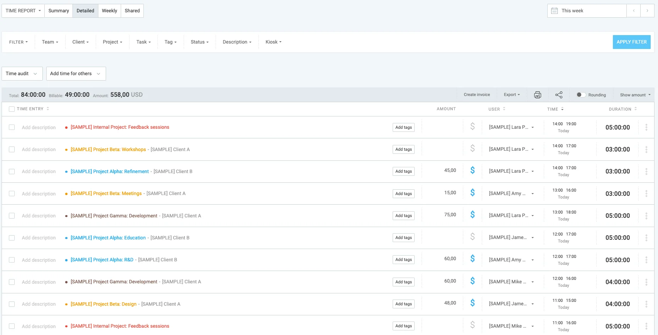
Task: Check the select-all Time Entry checkbox
Action: point(12,109)
